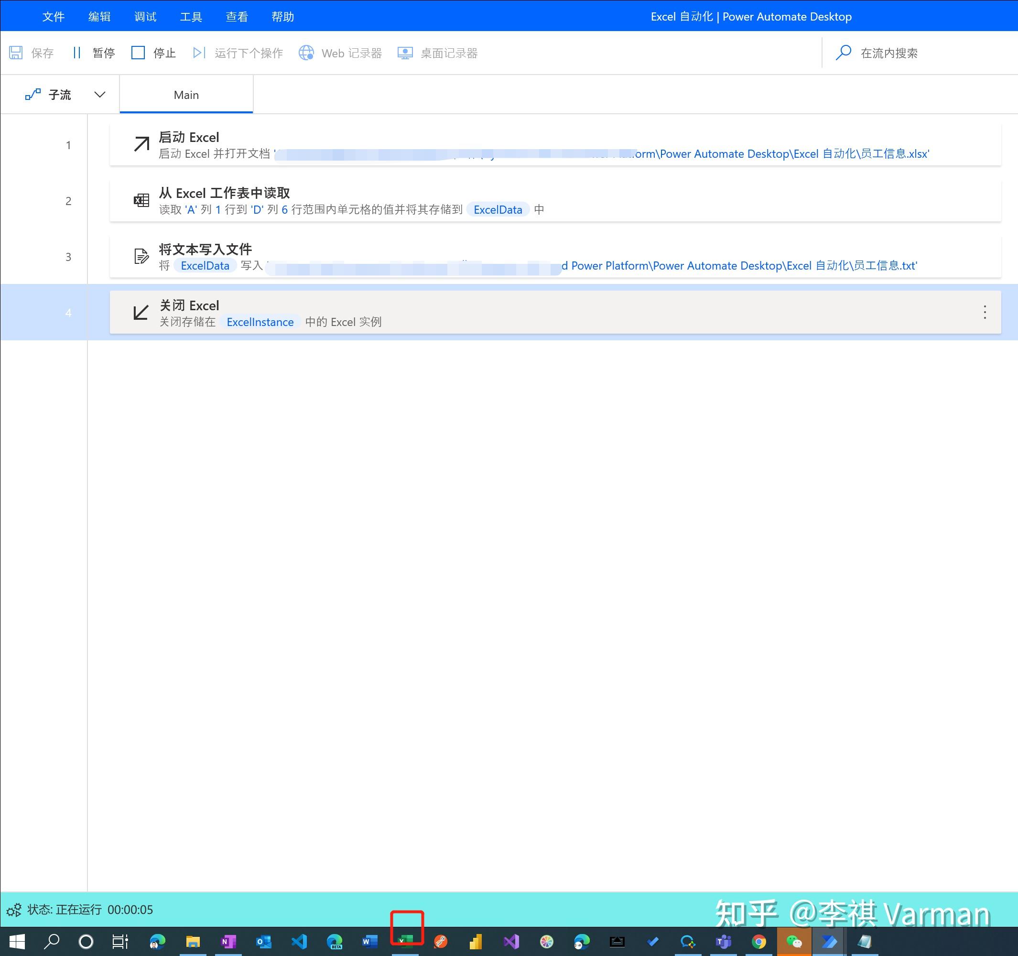The image size is (1018, 956).
Task: Click the Pause (暂停) icon
Action: coord(77,52)
